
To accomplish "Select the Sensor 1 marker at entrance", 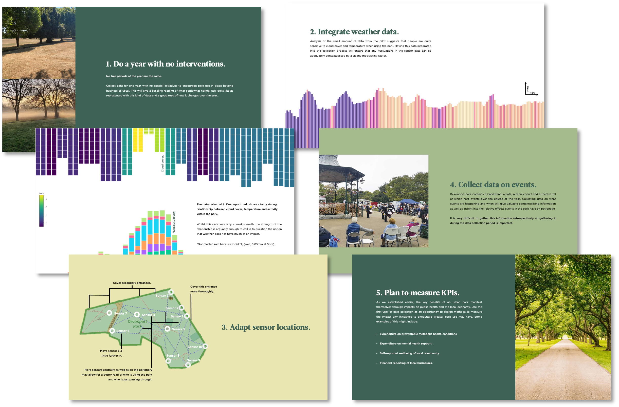I will pyautogui.click(x=187, y=316).
